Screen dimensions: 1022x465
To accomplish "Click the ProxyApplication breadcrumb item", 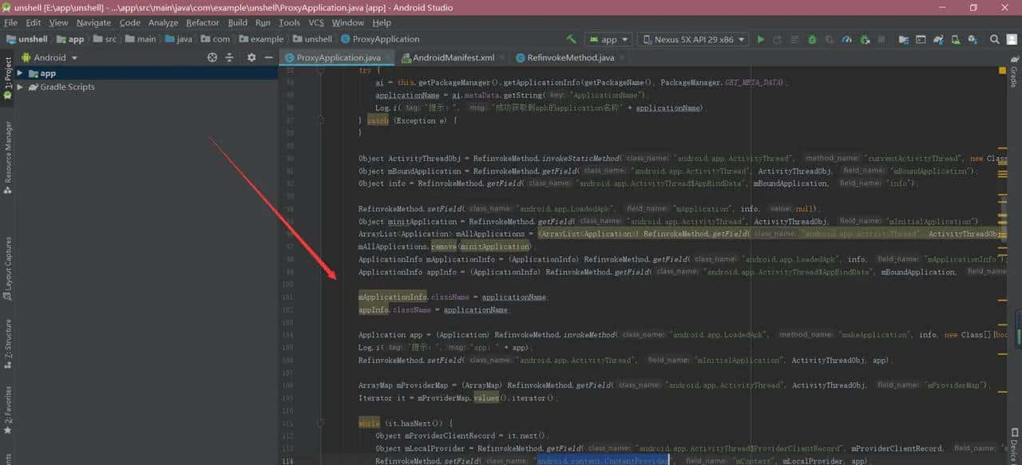I will pos(380,39).
